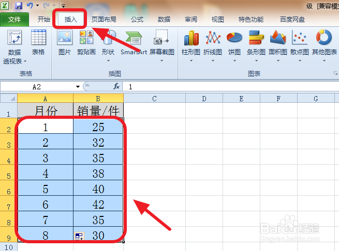Expand the Name Box dropdown arrow

[x=78, y=87]
